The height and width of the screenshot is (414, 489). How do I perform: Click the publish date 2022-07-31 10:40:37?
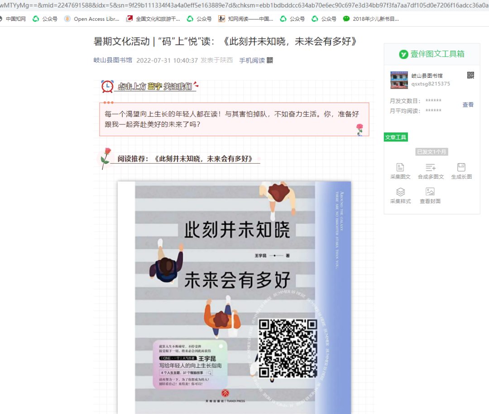point(167,61)
